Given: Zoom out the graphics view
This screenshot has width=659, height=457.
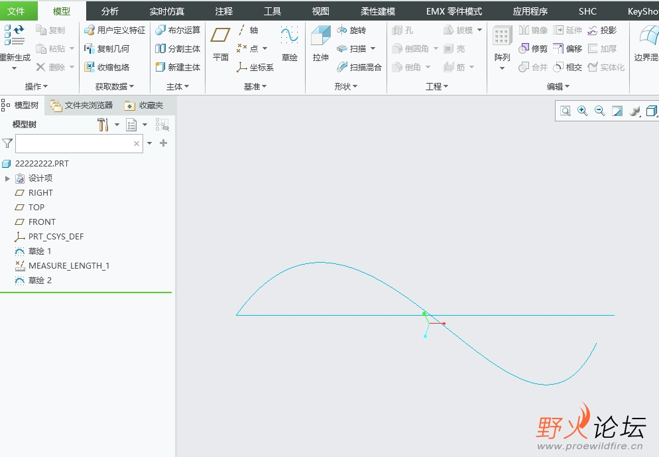Looking at the screenshot, I should click(x=600, y=111).
